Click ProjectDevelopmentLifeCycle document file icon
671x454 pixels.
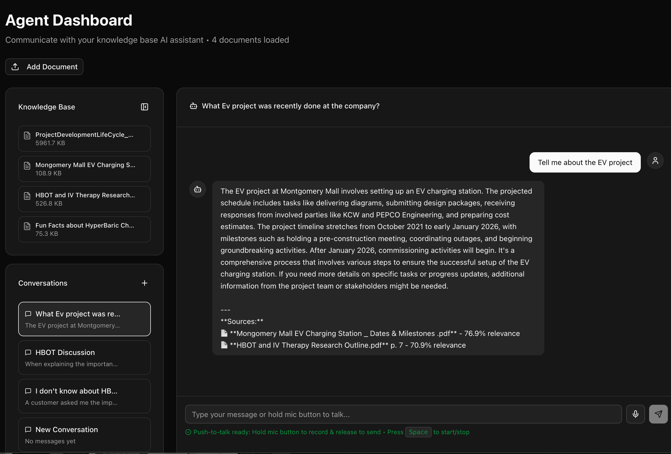coord(27,136)
